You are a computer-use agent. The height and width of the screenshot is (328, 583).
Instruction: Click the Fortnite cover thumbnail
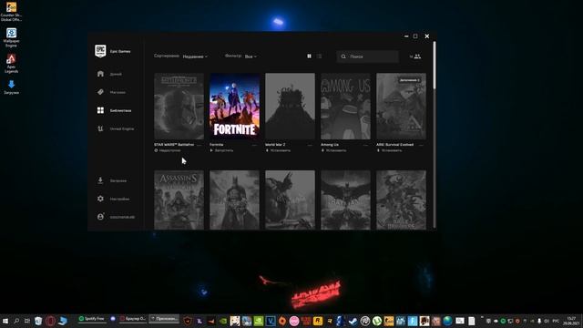pos(235,106)
